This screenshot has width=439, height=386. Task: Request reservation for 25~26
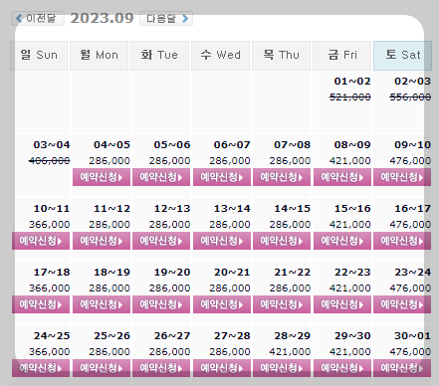click(x=102, y=368)
